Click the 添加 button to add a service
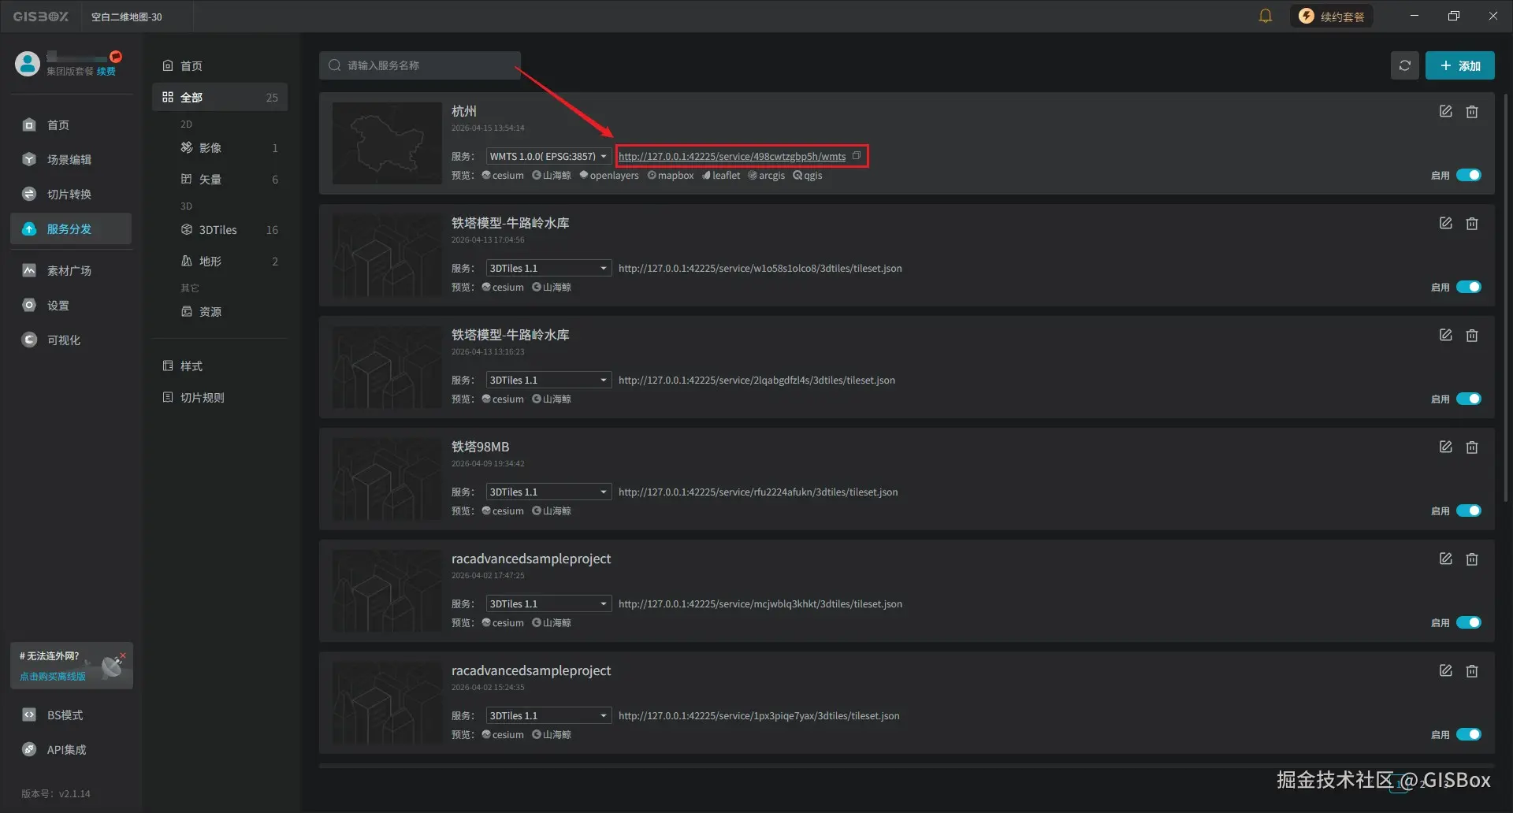Image resolution: width=1513 pixels, height=813 pixels. 1459,65
